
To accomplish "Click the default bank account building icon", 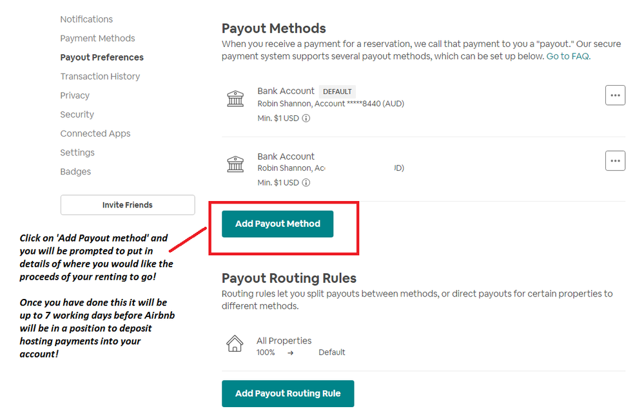I will tap(235, 99).
